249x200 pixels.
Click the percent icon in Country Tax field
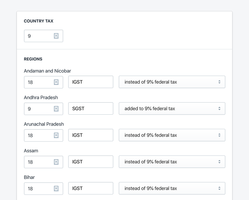[56, 36]
